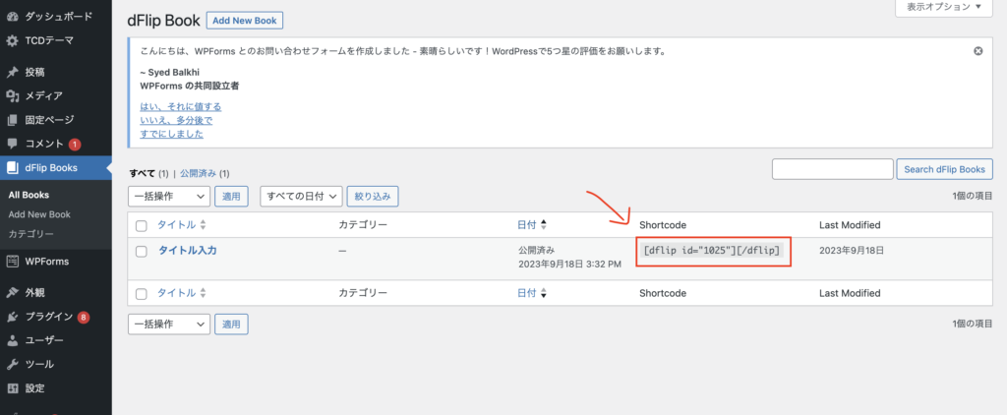
Task: Click 1個の項目 count above the table
Action: pyautogui.click(x=973, y=197)
